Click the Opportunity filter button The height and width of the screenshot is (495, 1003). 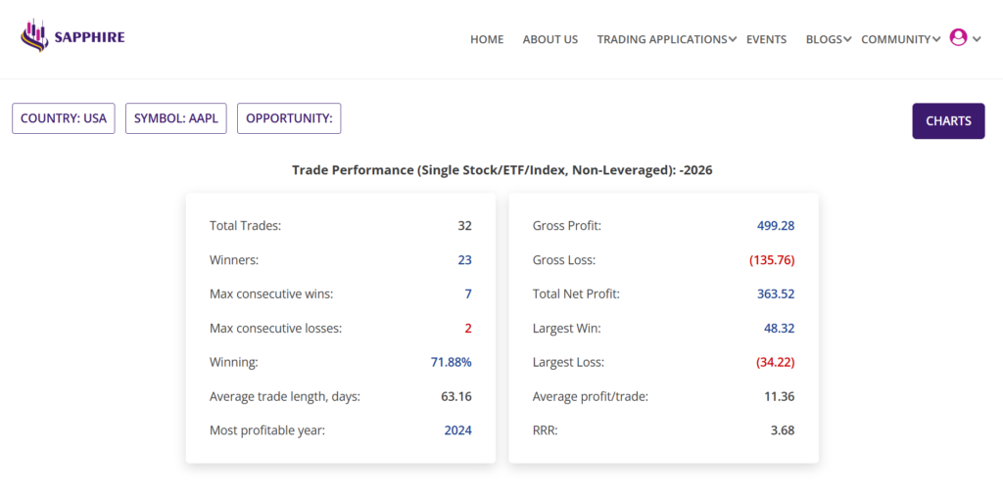(289, 118)
